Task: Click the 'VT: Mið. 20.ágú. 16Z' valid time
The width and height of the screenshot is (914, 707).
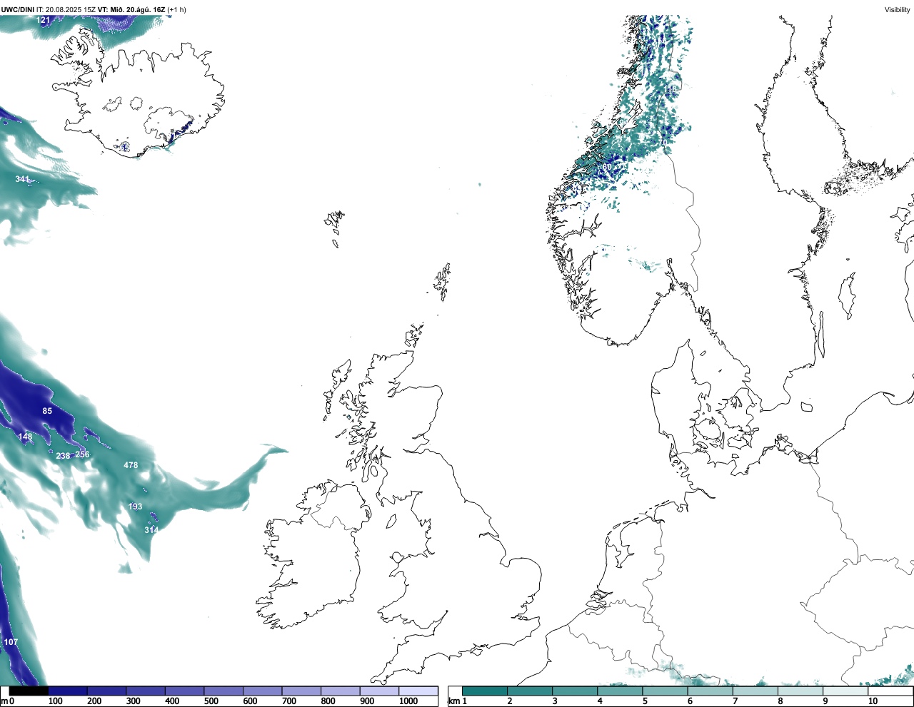Action: [131, 9]
